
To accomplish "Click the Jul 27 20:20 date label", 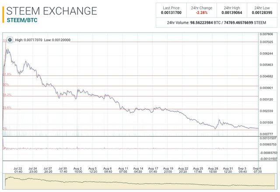I will [48, 170].
